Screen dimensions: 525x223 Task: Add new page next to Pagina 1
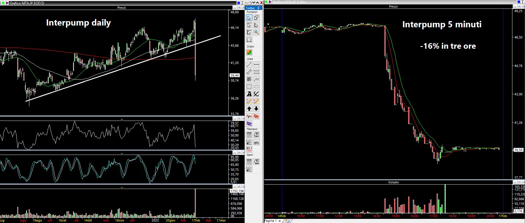pyautogui.click(x=287, y=221)
